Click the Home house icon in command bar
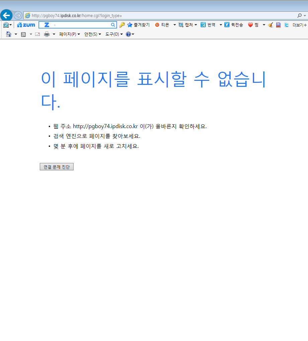Image resolution: width=308 pixels, height=341 pixels. (x=9, y=34)
